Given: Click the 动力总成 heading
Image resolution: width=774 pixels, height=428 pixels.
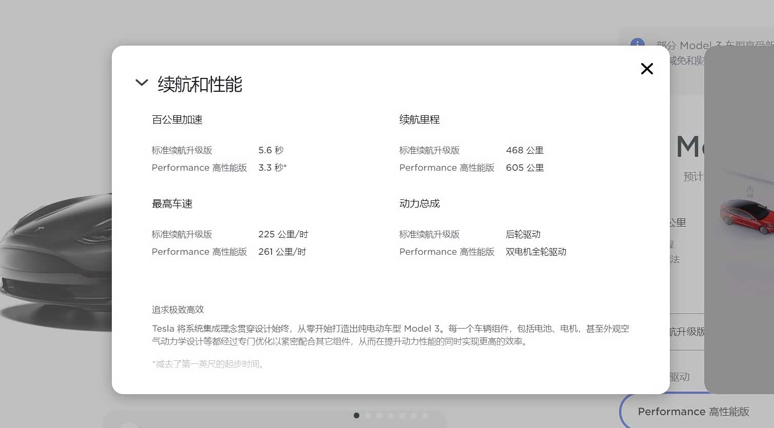Looking at the screenshot, I should pos(419,203).
